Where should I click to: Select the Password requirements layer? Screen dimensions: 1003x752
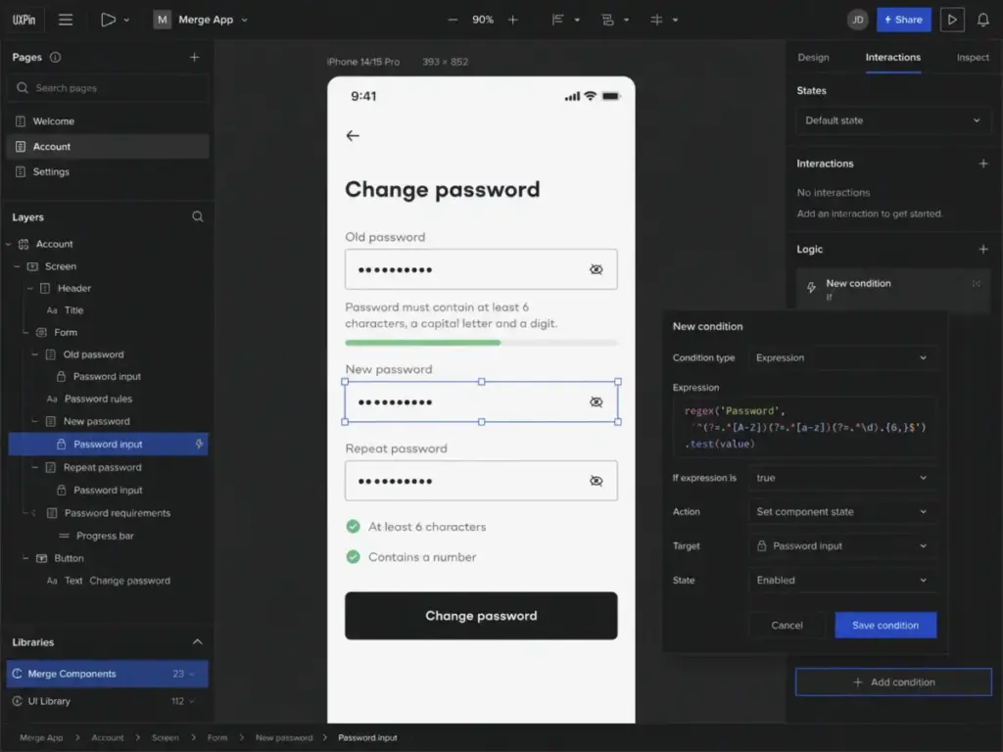pos(118,513)
